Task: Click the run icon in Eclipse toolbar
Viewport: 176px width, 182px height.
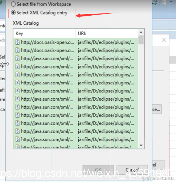Action: tap(155, 2)
